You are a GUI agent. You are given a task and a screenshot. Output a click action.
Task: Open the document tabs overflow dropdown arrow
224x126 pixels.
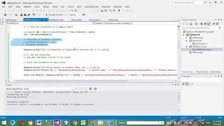click(x=179, y=20)
